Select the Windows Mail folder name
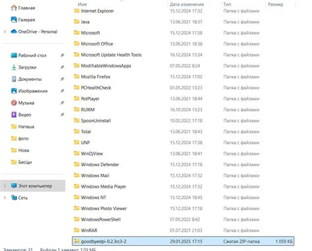This screenshot has height=251, width=312. point(95,175)
